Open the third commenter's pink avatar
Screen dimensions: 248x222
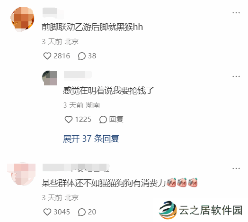coord(21,174)
